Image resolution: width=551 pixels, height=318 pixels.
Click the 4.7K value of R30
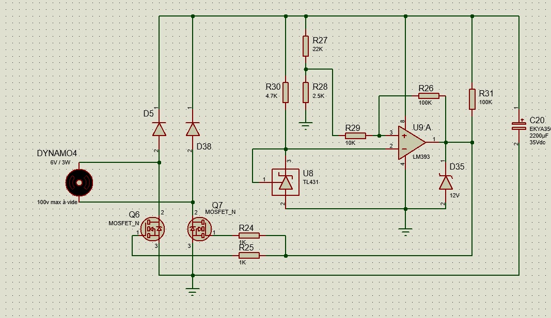272,96
